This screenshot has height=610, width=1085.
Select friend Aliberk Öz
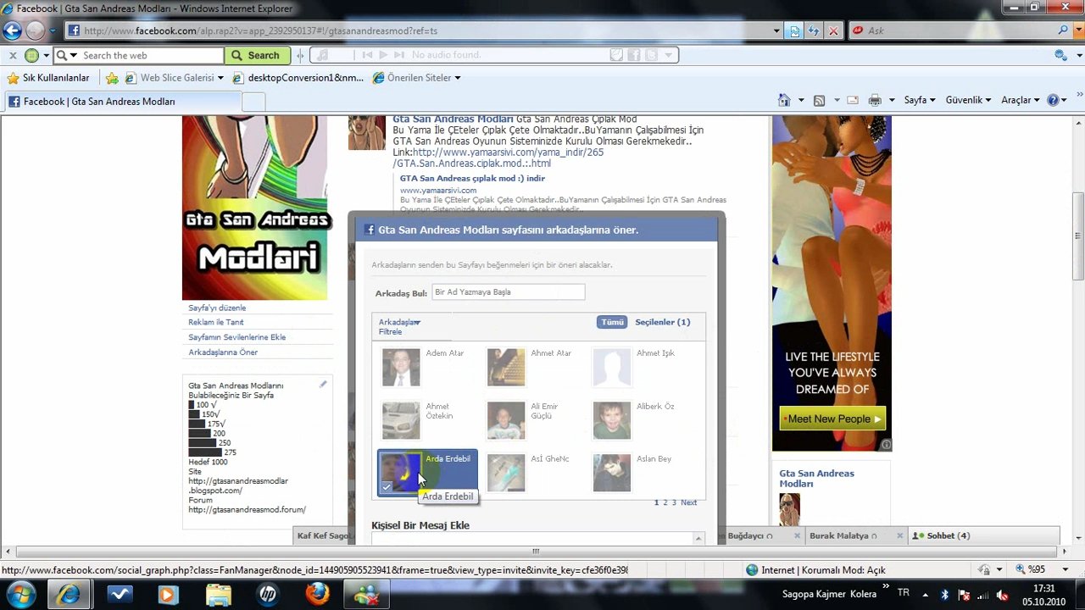[637, 420]
